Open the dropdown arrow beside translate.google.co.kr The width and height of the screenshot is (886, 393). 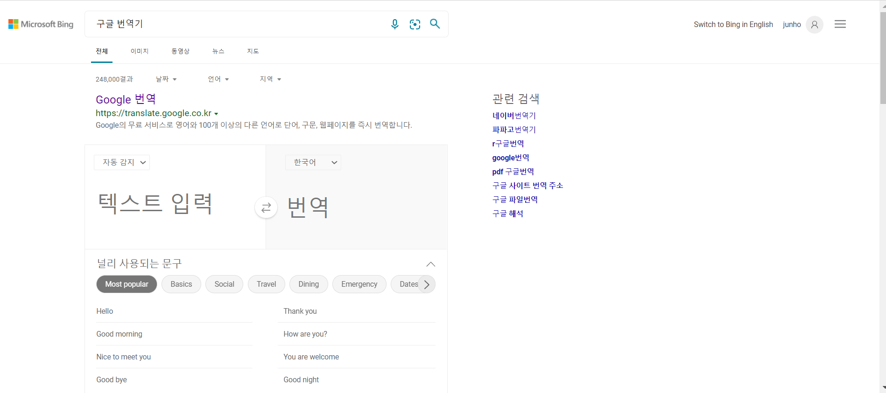tap(216, 114)
